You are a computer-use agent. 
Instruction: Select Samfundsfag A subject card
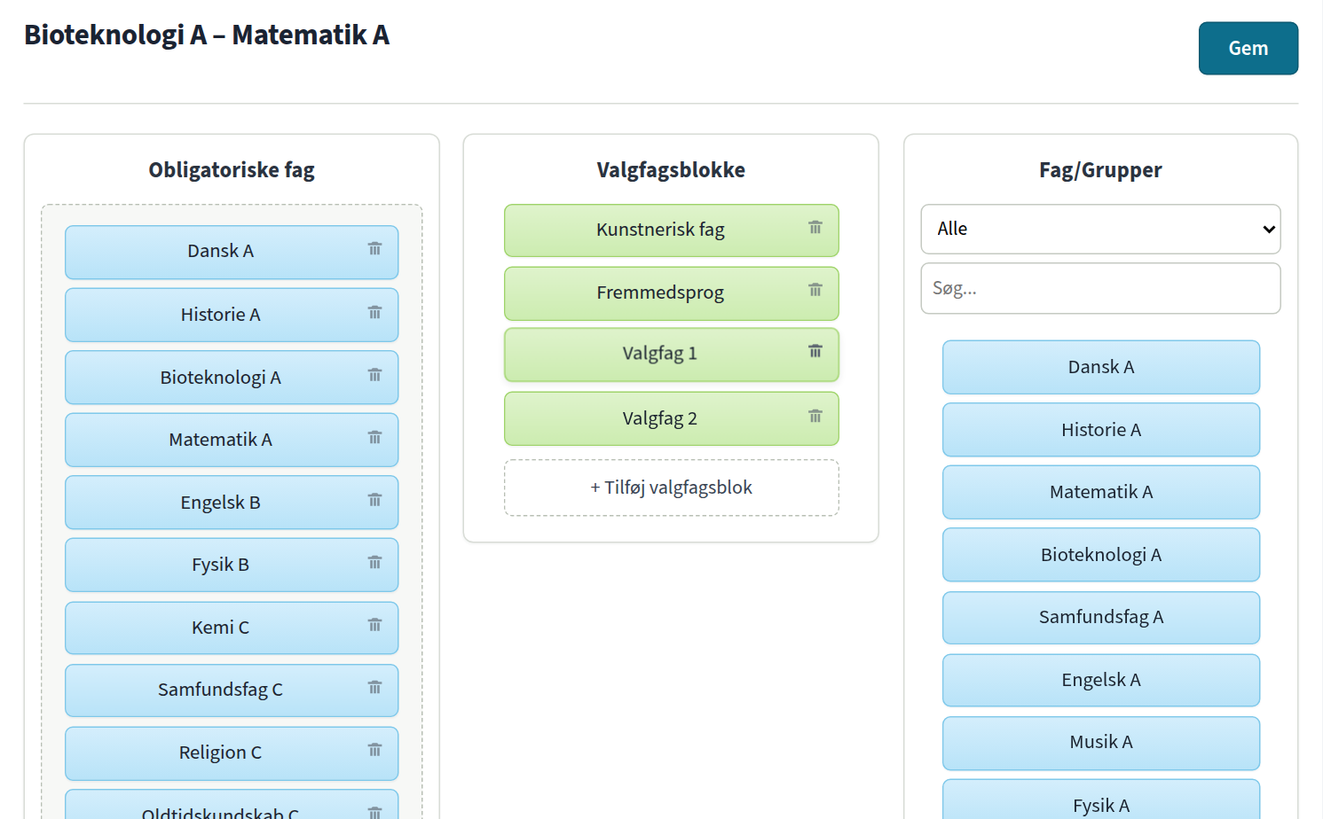coord(1101,617)
